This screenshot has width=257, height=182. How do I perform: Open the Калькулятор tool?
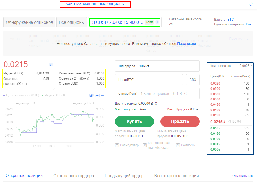coord(127,145)
